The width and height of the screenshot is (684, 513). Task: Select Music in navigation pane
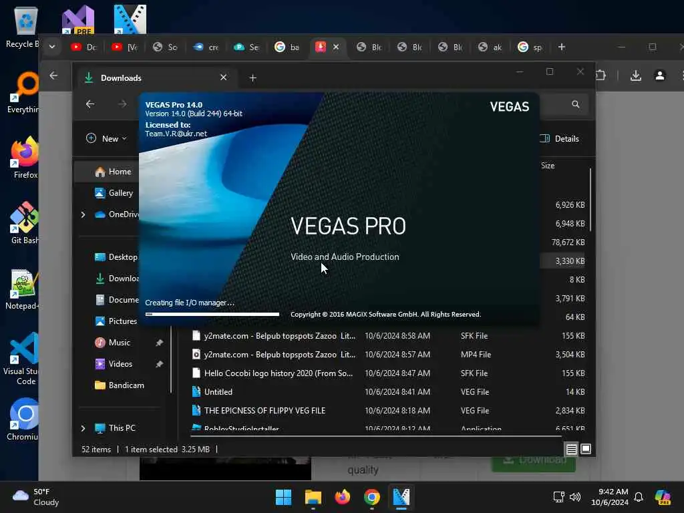click(112, 343)
